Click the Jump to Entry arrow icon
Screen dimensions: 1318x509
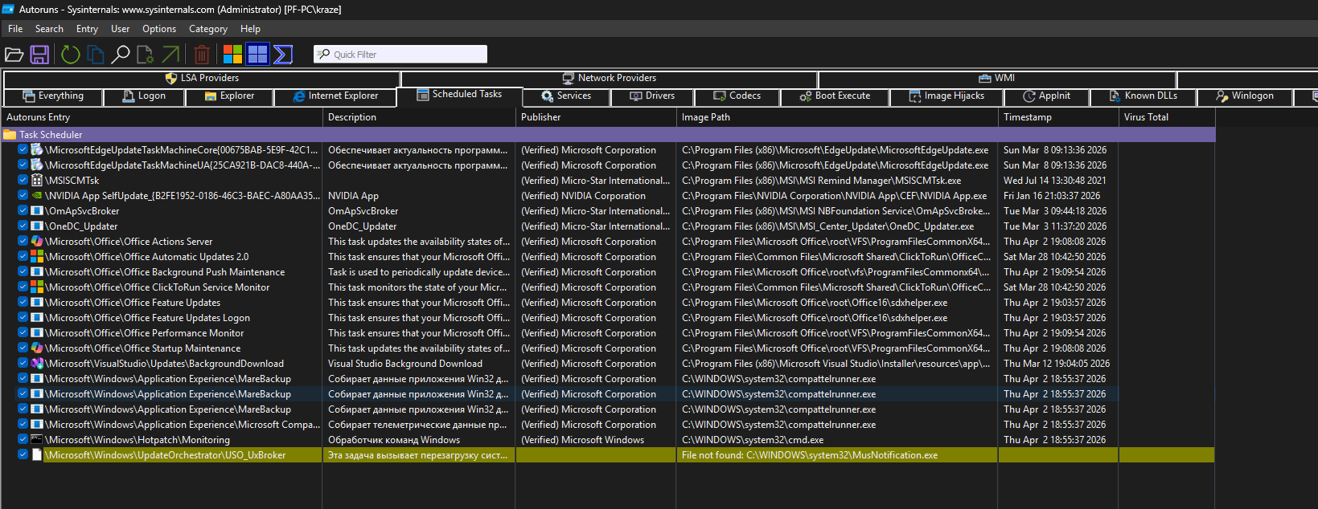pos(170,55)
